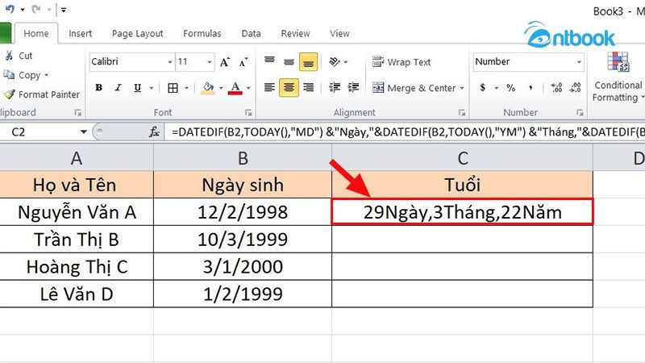Image resolution: width=645 pixels, height=363 pixels.
Task: Open Customize Quick Access Toolbar dropdown
Action: click(64, 10)
